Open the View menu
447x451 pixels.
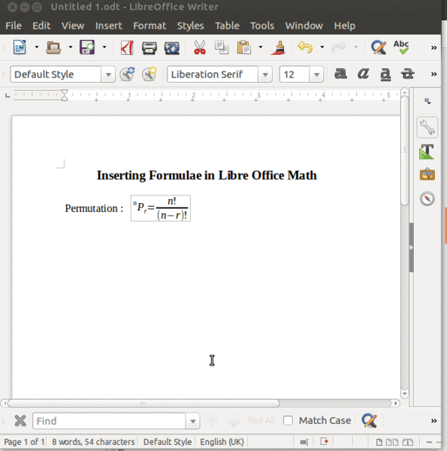(x=73, y=26)
